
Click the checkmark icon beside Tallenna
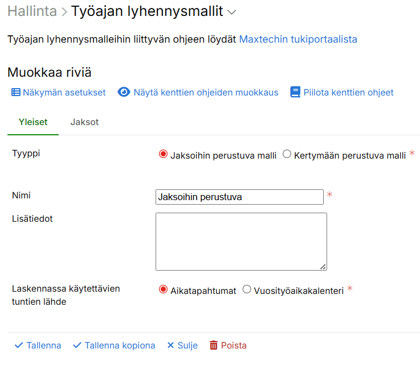coord(18,345)
